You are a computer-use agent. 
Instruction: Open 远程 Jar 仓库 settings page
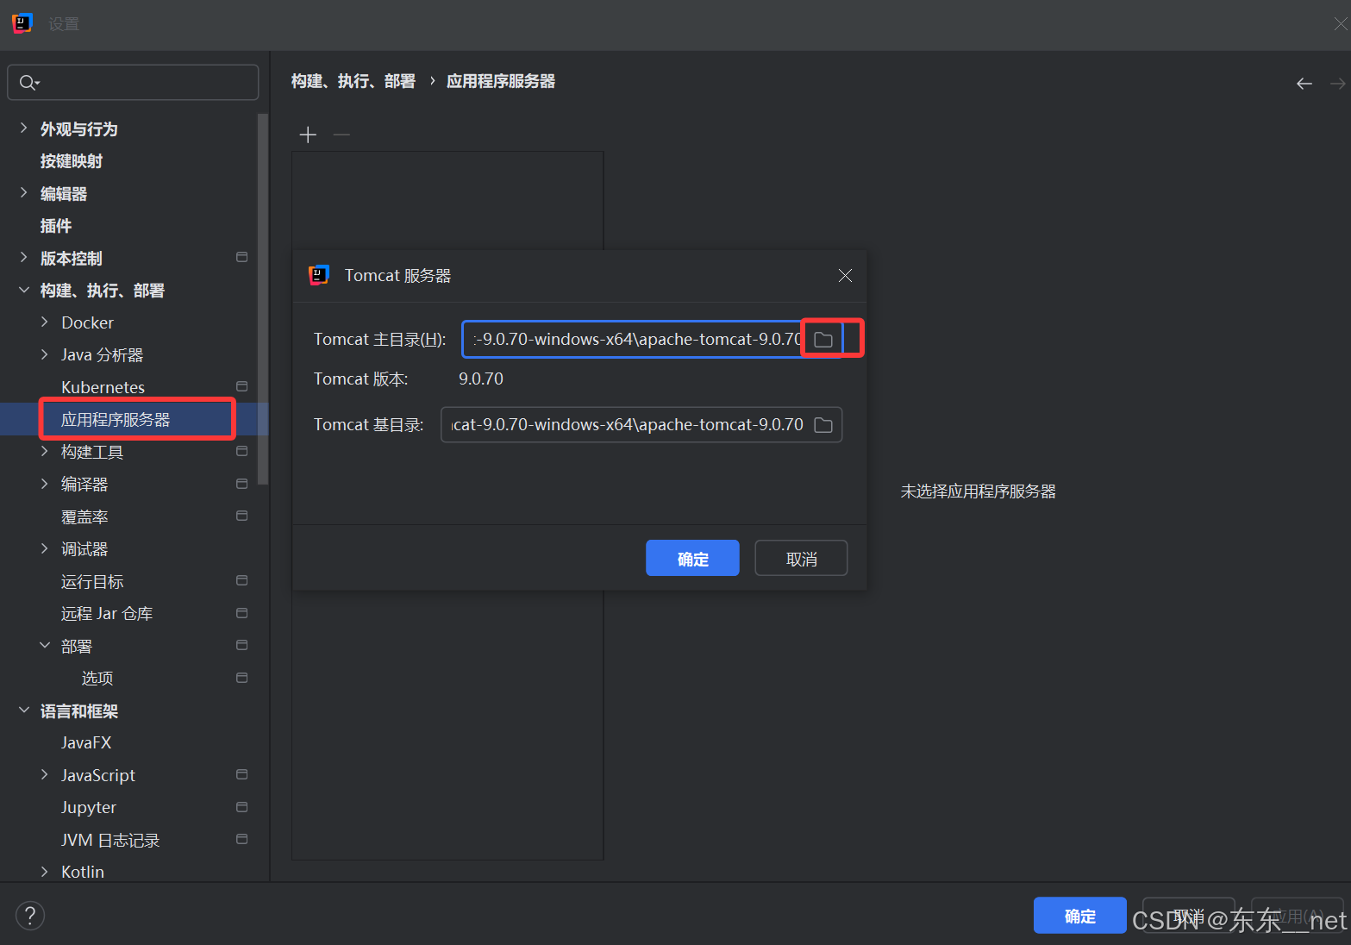[x=107, y=614]
